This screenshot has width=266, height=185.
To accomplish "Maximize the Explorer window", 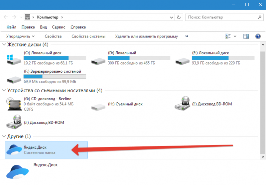I will [247, 5].
